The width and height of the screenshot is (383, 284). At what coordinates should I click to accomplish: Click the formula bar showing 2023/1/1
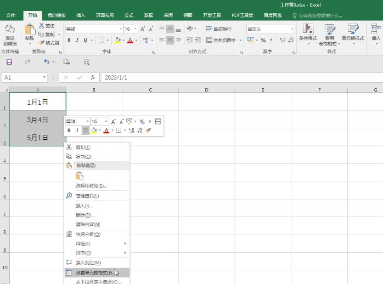click(242, 78)
